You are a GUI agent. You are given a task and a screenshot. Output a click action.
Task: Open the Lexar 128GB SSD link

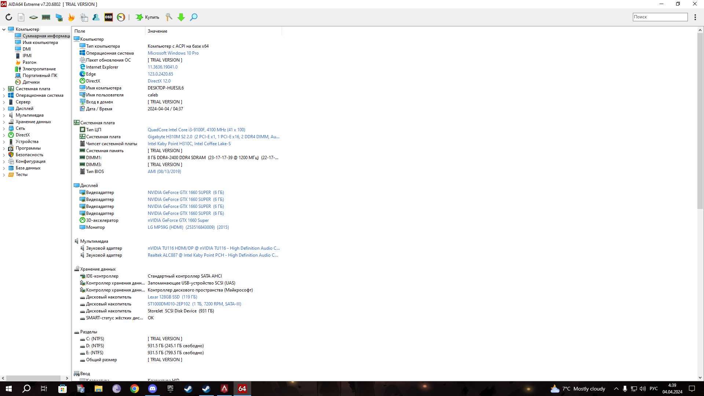point(172,297)
